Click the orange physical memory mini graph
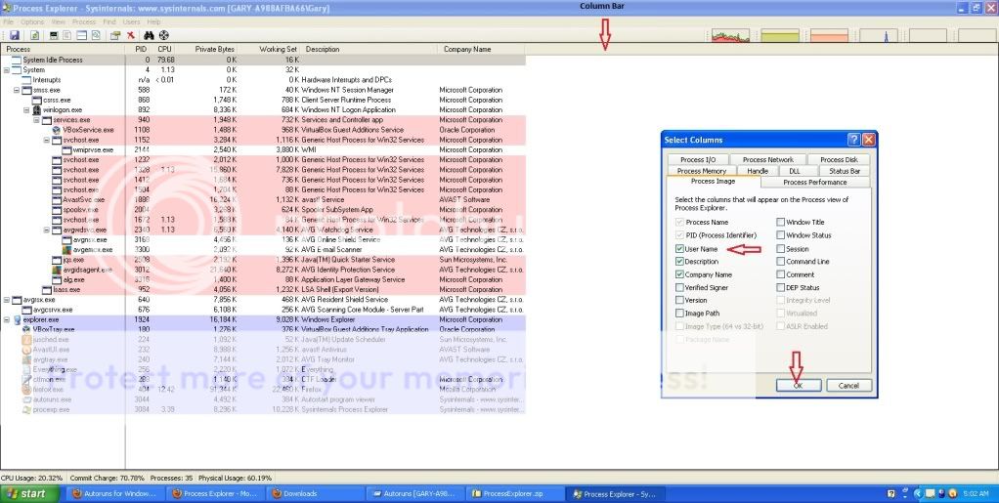This screenshot has height=503, width=999. tap(830, 35)
